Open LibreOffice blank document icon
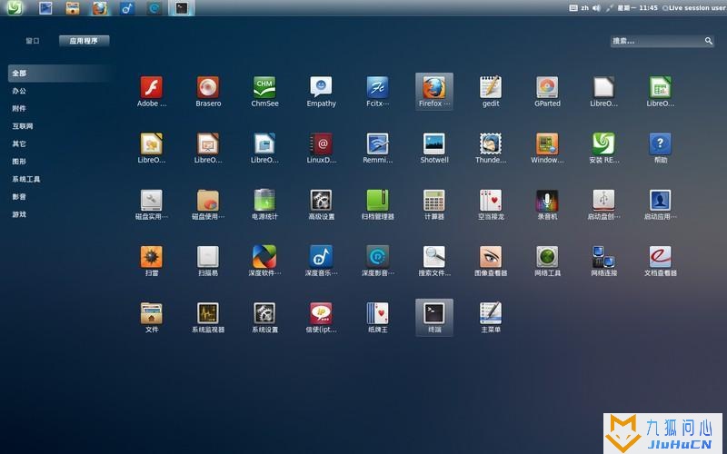 (603, 92)
